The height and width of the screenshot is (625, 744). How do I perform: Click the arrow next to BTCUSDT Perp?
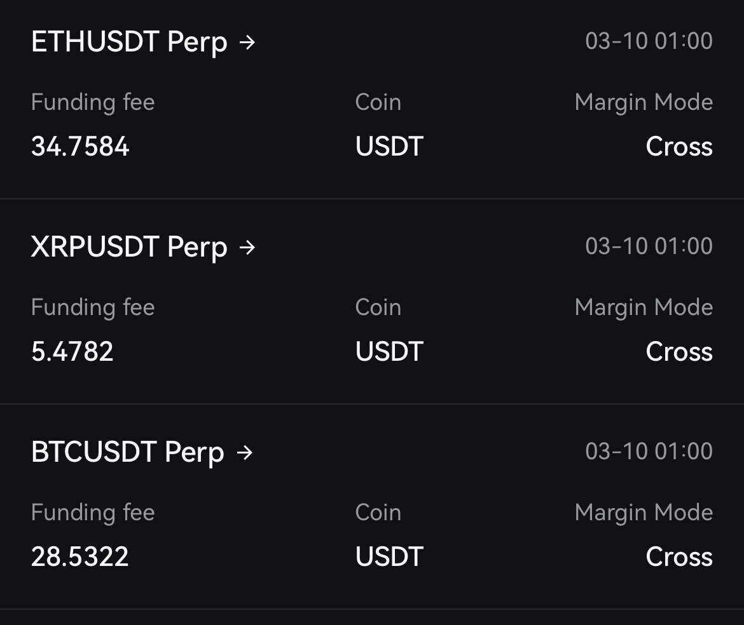coord(245,453)
